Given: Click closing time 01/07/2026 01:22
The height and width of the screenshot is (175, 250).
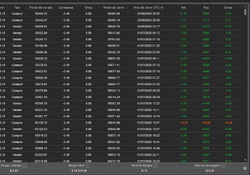Looking at the screenshot, I should (x=148, y=46).
